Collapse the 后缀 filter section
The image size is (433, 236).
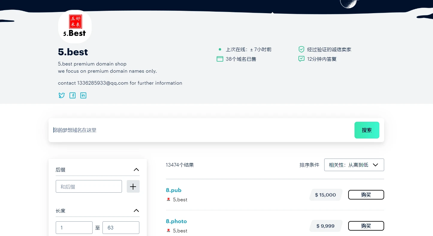(136, 170)
